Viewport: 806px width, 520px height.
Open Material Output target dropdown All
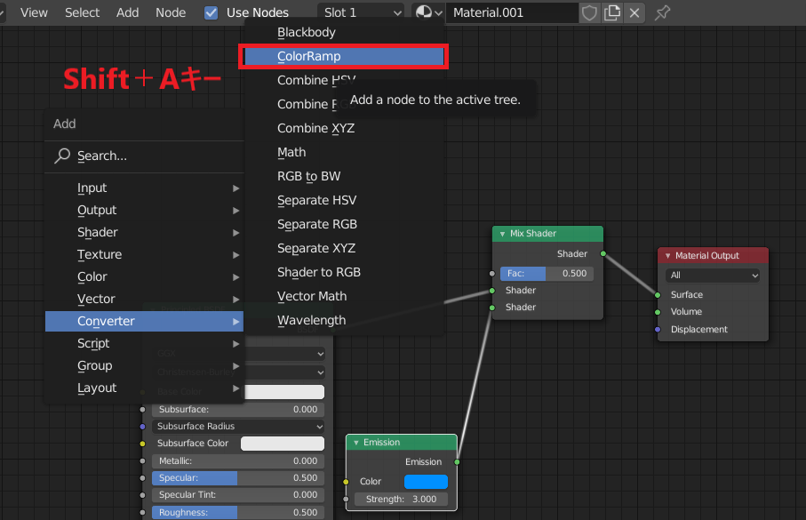pos(713,276)
